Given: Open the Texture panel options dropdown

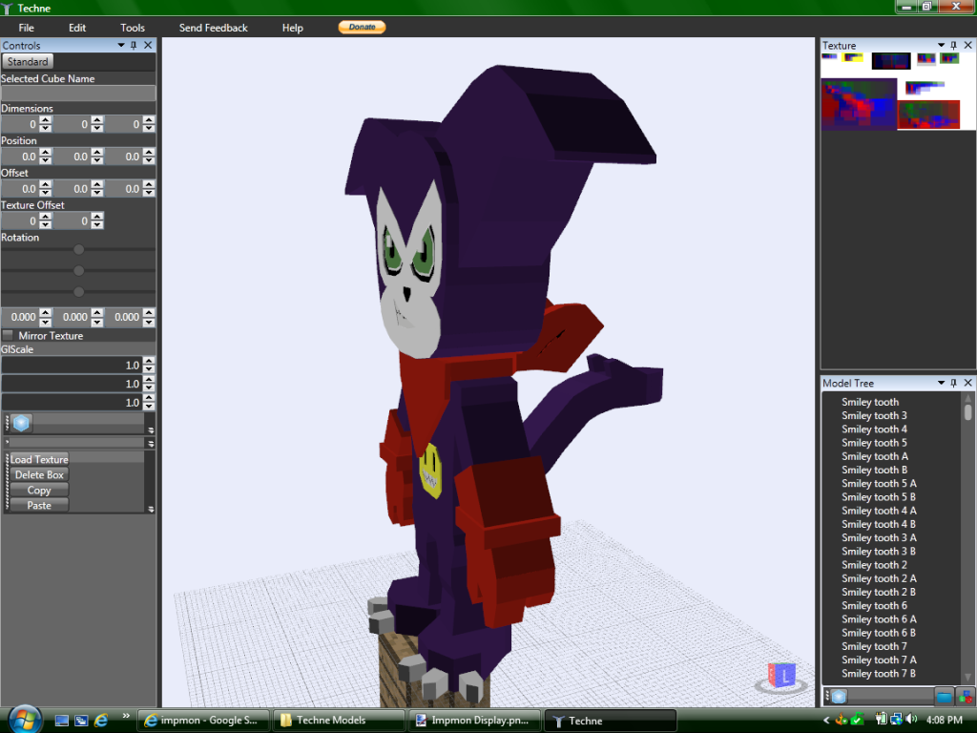Looking at the screenshot, I should [x=941, y=46].
